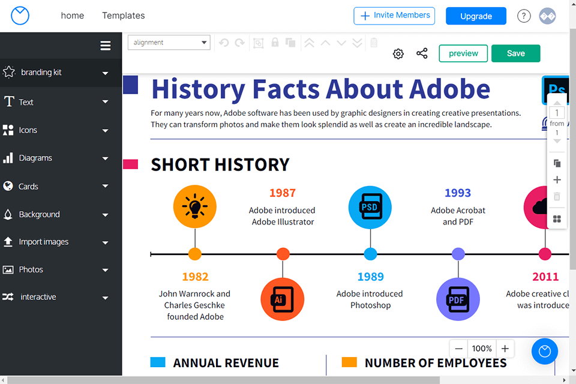The height and width of the screenshot is (384, 576).
Task: Select the orange lightbulb icon on canvas
Action: 195,206
